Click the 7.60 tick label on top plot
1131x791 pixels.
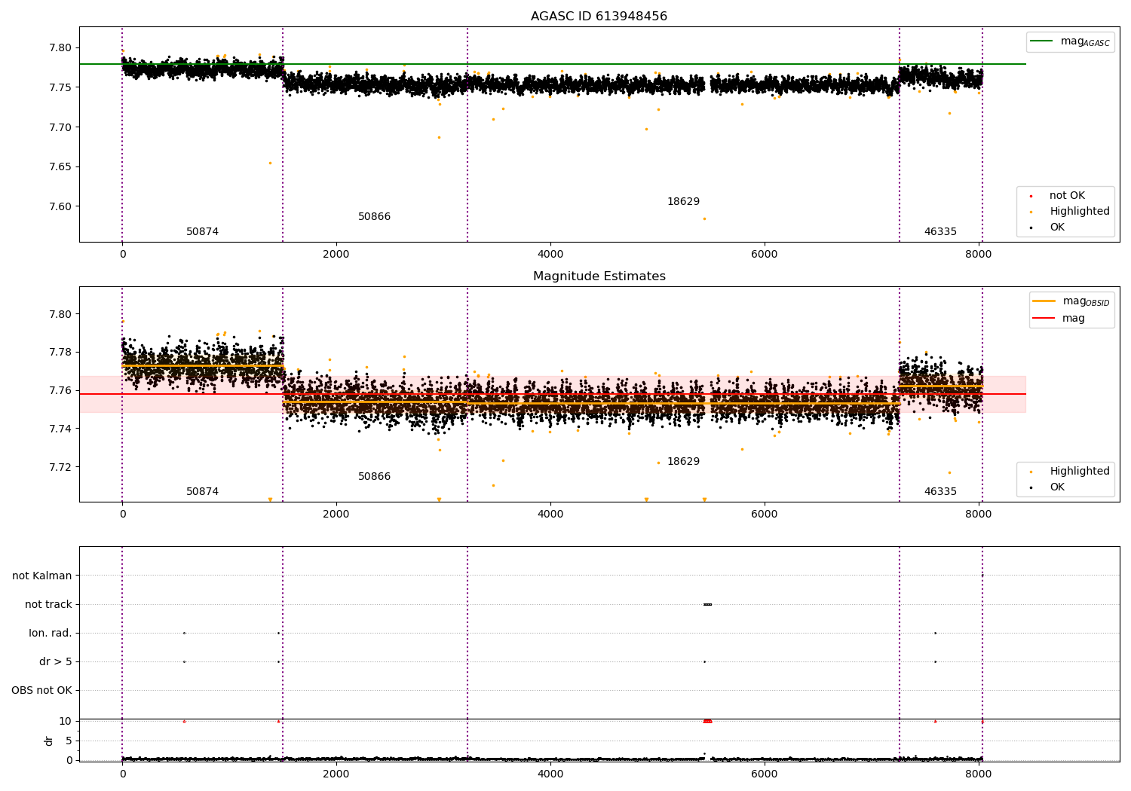[x=60, y=207]
